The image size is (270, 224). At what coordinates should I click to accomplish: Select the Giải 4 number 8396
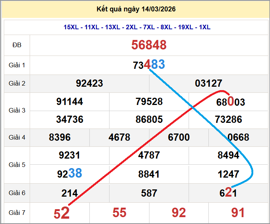[x=60, y=137]
